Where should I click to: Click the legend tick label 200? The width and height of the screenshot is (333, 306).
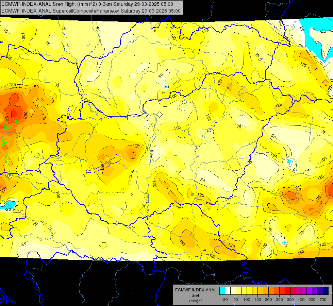click(x=268, y=300)
